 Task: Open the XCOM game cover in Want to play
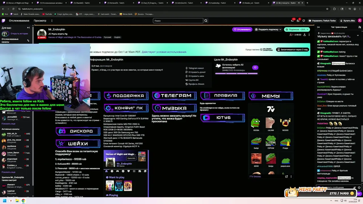click(119, 186)
